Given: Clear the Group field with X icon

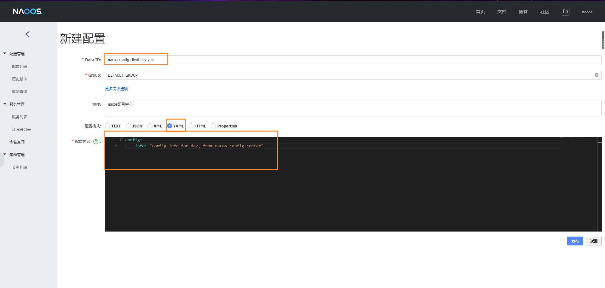Looking at the screenshot, I should pos(596,75).
